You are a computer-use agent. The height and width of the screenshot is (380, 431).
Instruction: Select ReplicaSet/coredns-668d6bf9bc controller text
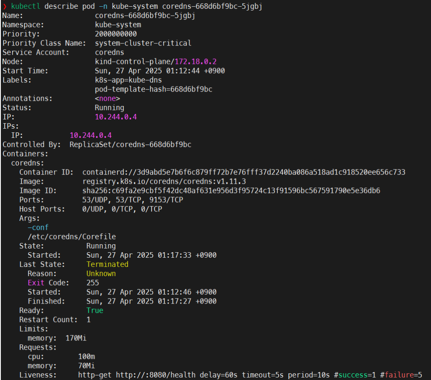click(130, 145)
